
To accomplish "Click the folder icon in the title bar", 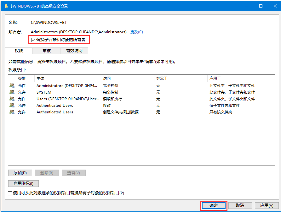I will pyautogui.click(x=6, y=6).
